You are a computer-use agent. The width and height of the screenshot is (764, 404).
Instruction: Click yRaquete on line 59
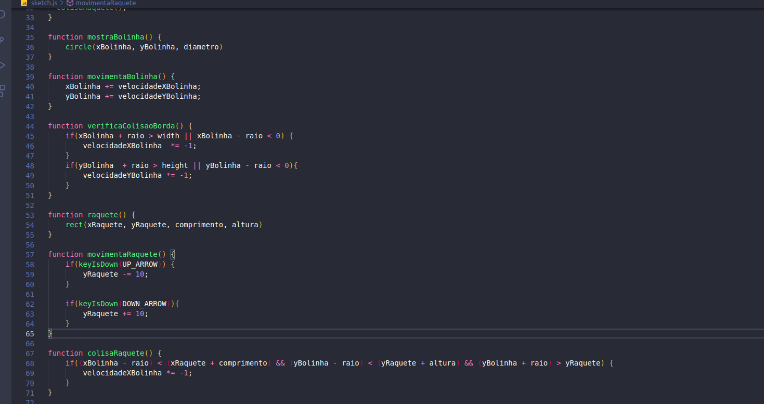[100, 274]
